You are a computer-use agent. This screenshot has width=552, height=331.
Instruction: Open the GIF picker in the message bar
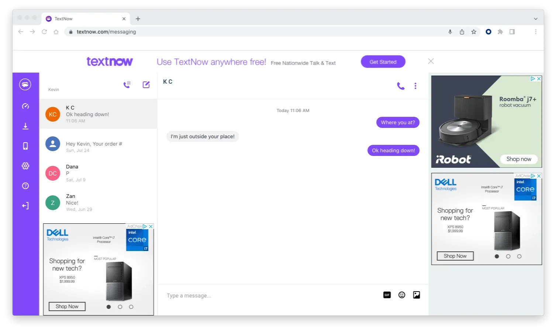(x=387, y=295)
